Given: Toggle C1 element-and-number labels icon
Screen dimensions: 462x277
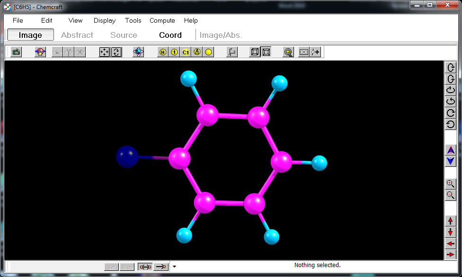Looking at the screenshot, I should click(x=186, y=52).
